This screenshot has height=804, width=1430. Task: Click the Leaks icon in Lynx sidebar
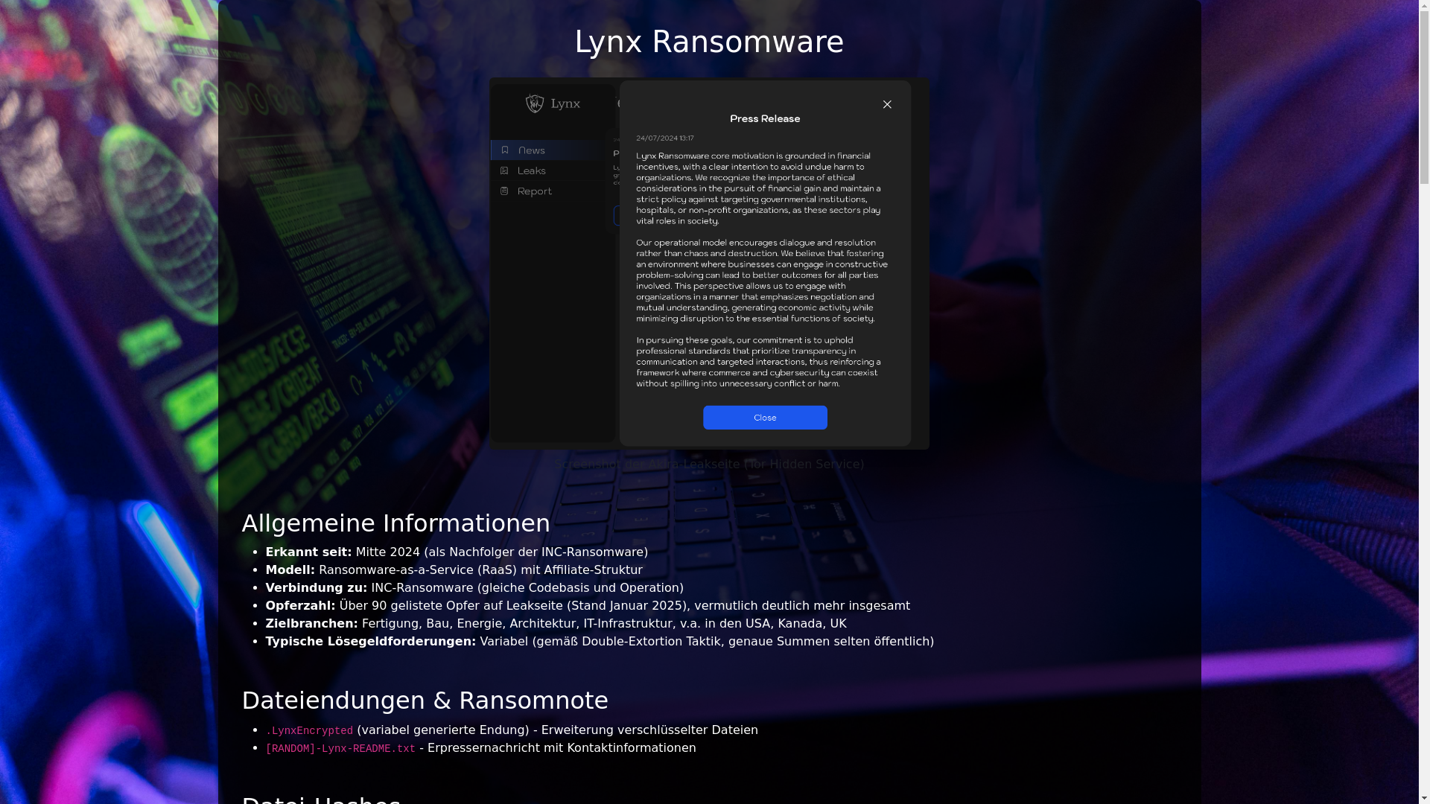click(x=504, y=170)
